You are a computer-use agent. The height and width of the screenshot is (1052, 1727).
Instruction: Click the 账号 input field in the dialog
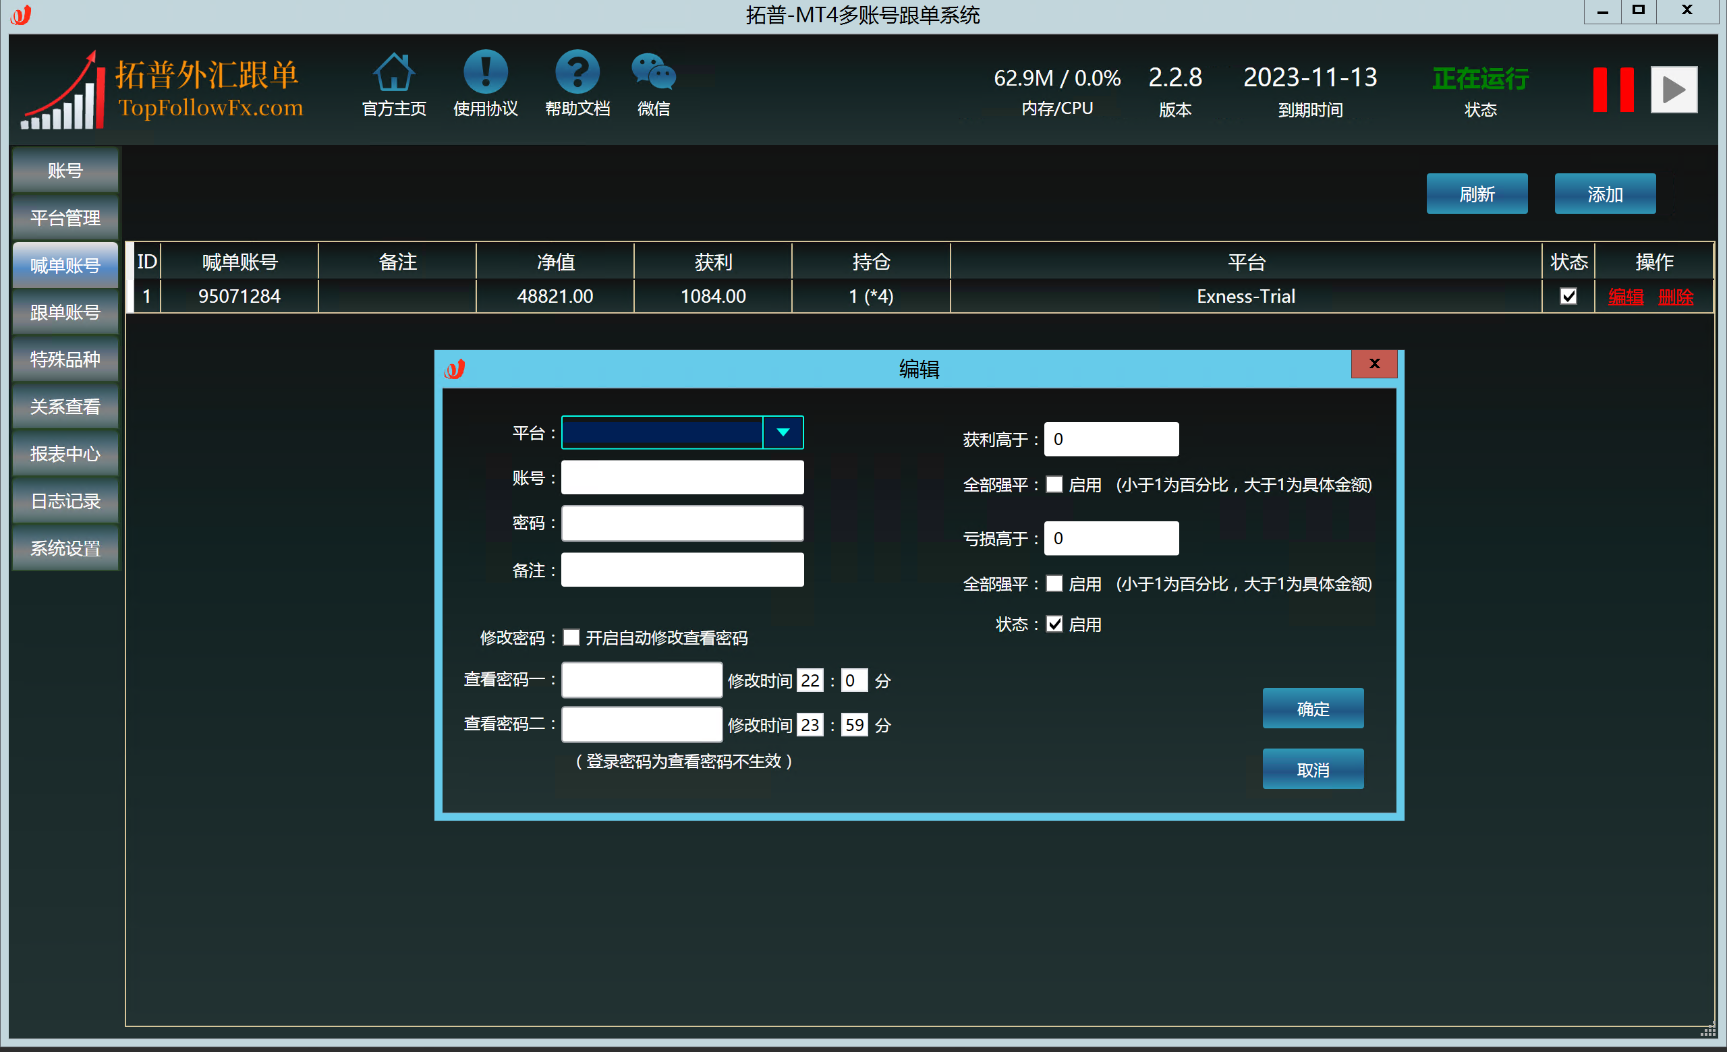(x=682, y=477)
